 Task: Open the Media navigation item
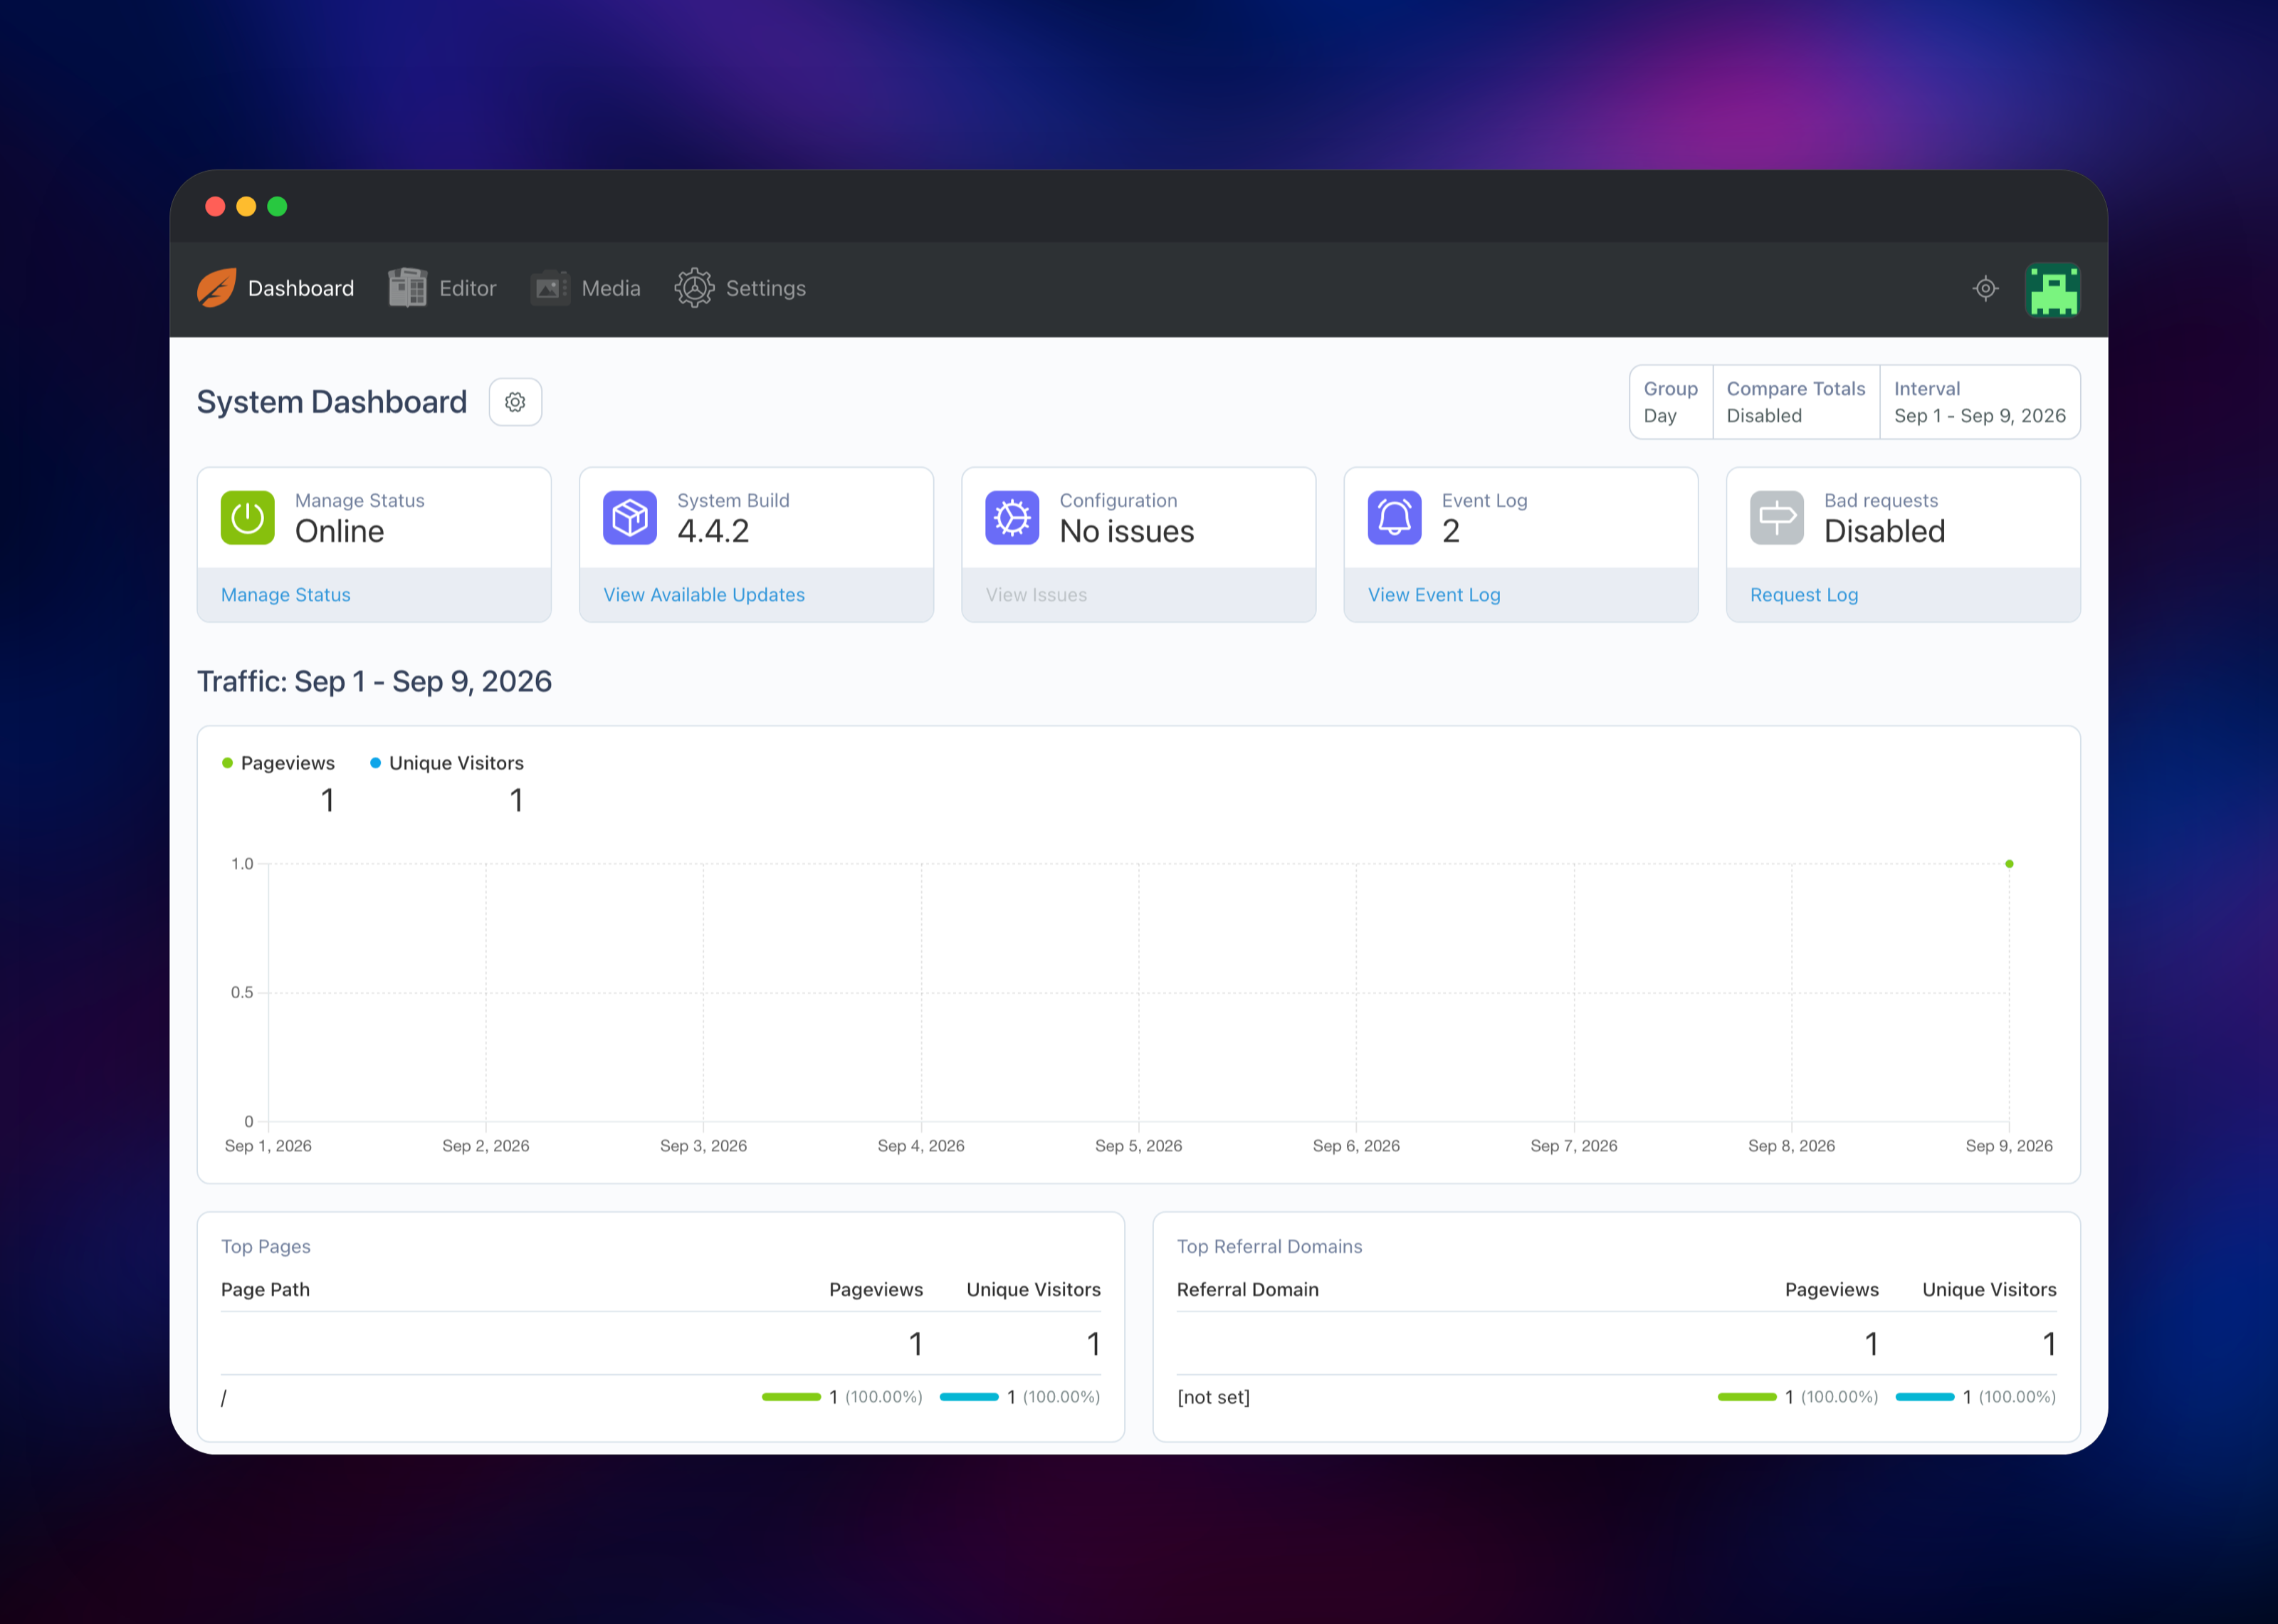586,288
